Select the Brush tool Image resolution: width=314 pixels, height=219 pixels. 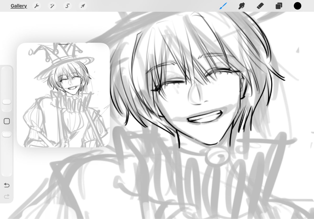pyautogui.click(x=223, y=6)
